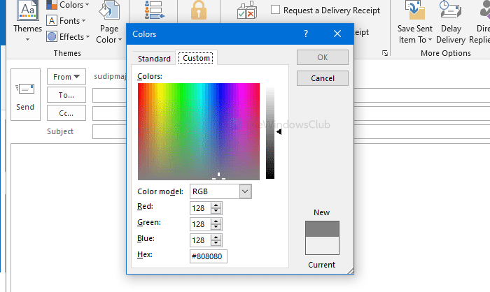Click the Hex color value field

[x=209, y=256]
